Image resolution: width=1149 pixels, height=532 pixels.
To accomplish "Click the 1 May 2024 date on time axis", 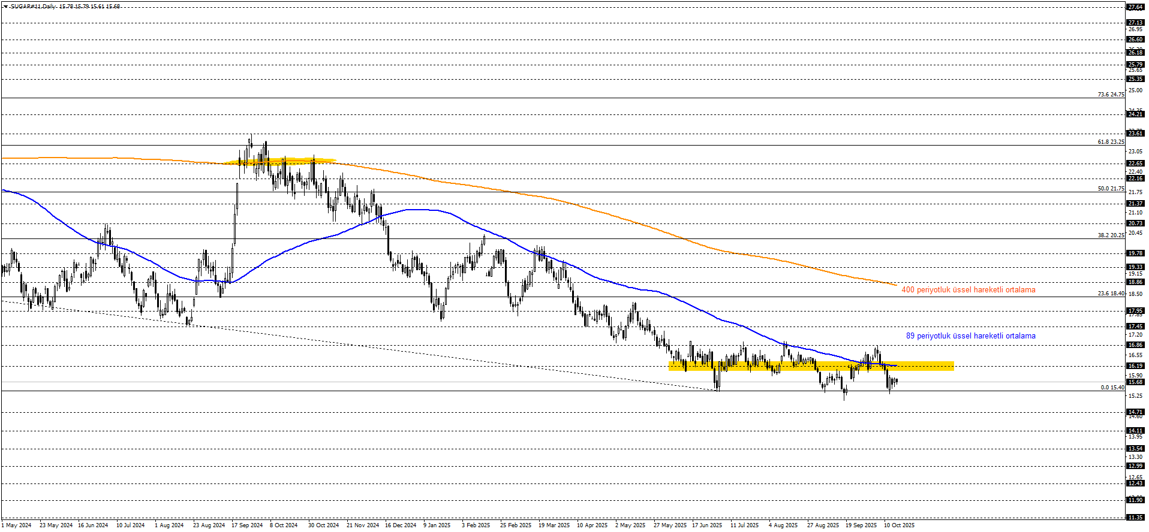I will click(16, 525).
